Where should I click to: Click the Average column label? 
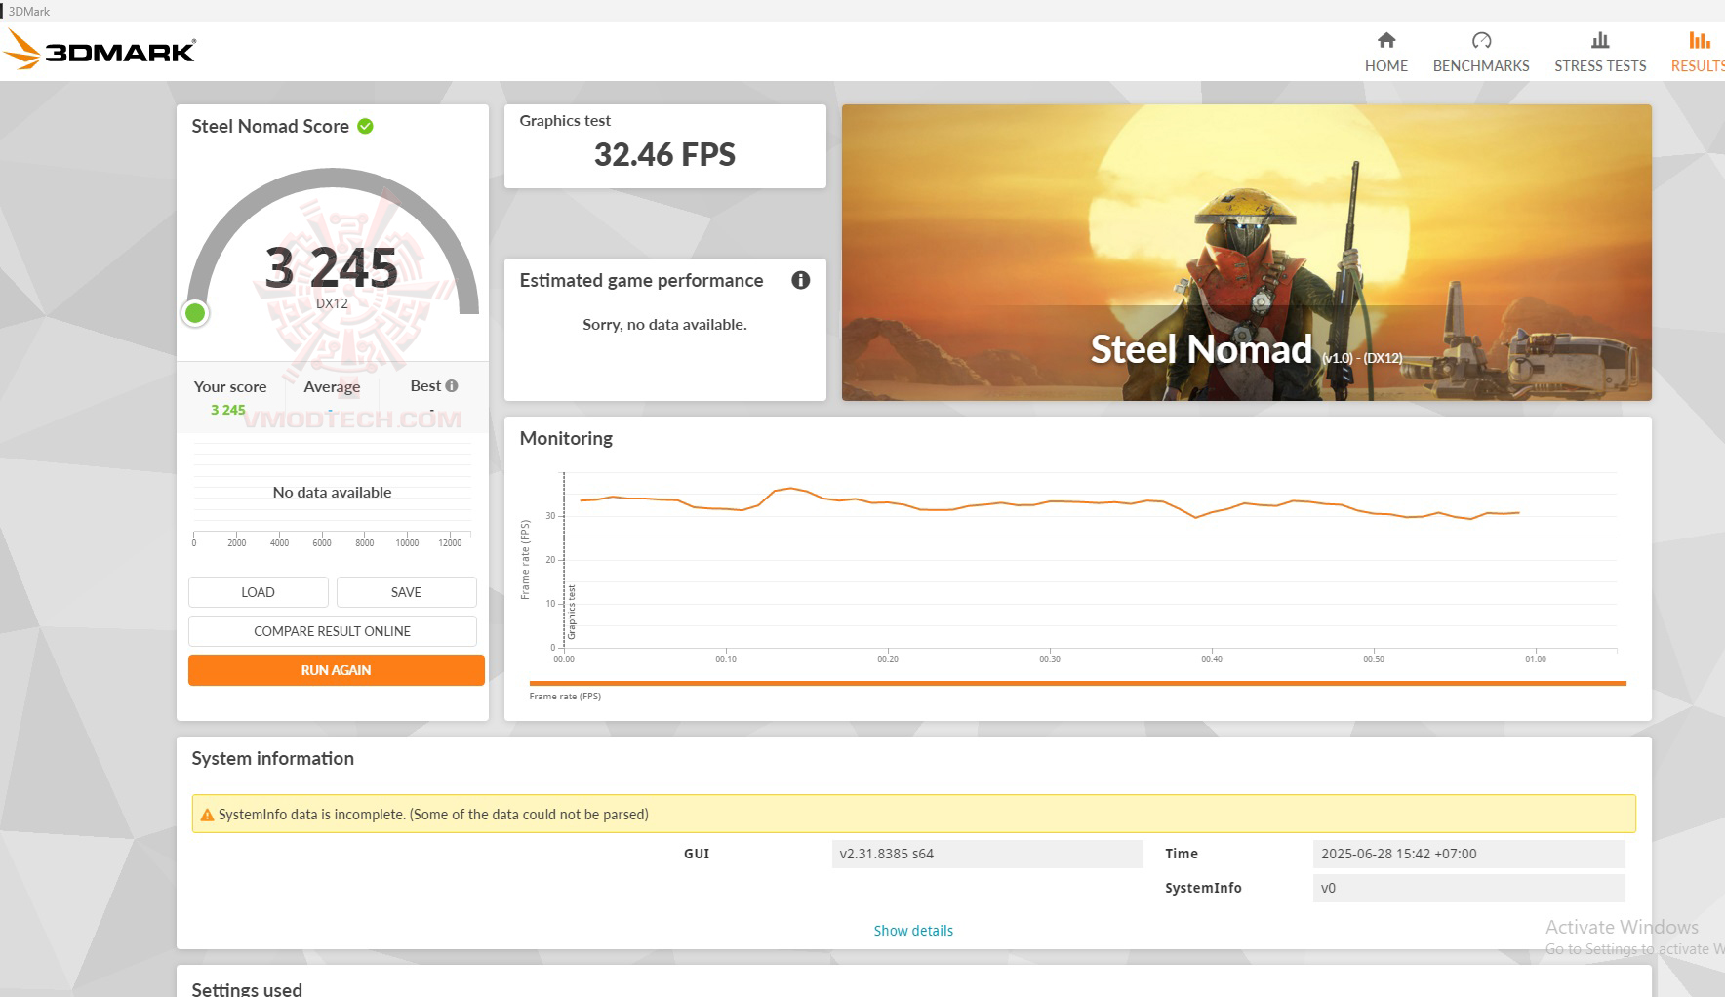pyautogui.click(x=332, y=387)
